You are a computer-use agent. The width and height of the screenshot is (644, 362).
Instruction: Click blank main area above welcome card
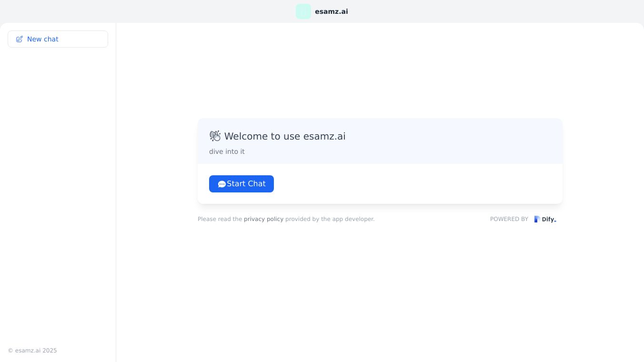(380, 71)
